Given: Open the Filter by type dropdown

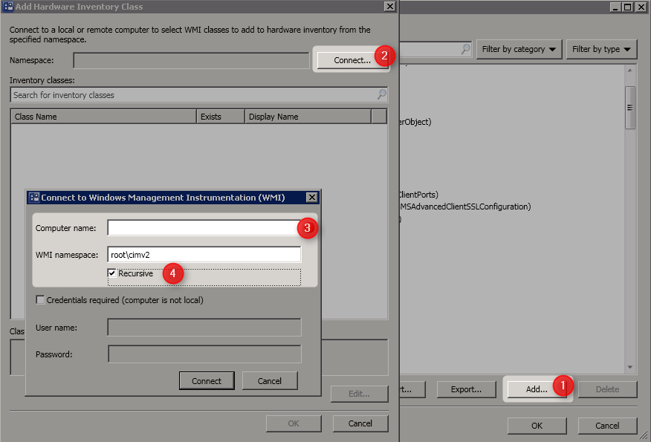Looking at the screenshot, I should [x=601, y=49].
